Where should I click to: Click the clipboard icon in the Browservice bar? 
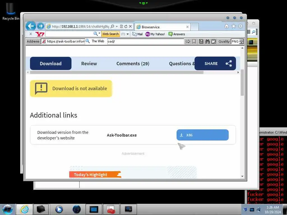(x=213, y=41)
